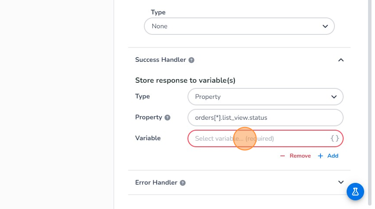Open the test flask icon button
This screenshot has width=375, height=209.
[355, 192]
